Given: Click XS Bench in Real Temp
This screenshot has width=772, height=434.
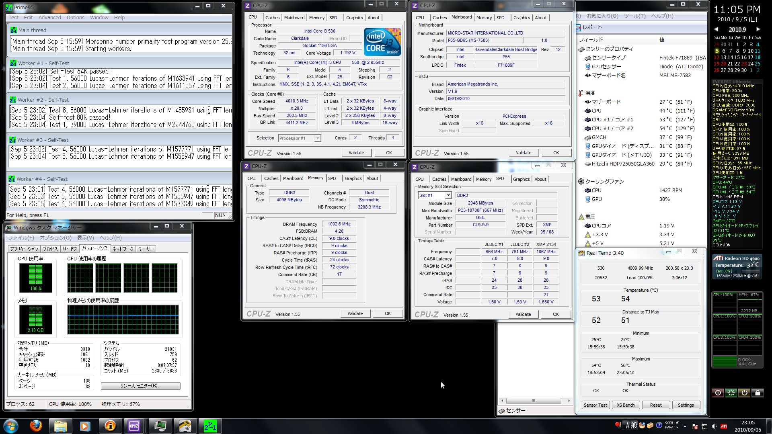Looking at the screenshot, I should 626,405.
